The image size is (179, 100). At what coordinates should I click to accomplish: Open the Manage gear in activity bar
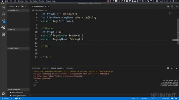point(3,94)
